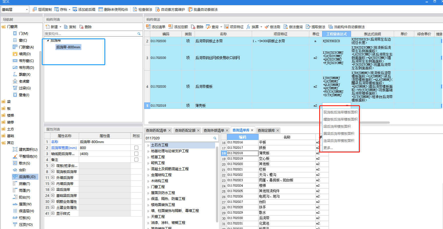Image resolution: width=443 pixels, height=229 pixels.
Task: Expand 钢筋业务属性 group
Action: pyautogui.click(x=53, y=201)
